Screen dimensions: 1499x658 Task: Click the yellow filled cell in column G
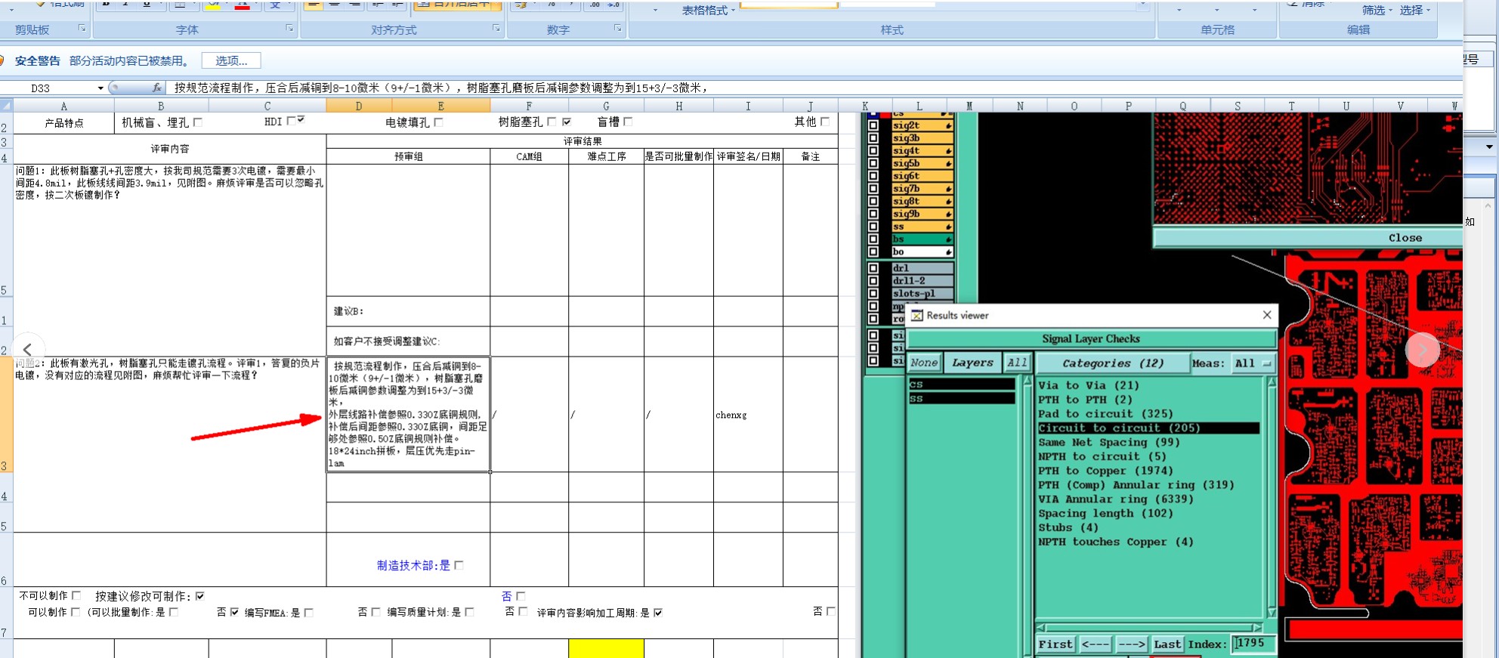(606, 648)
